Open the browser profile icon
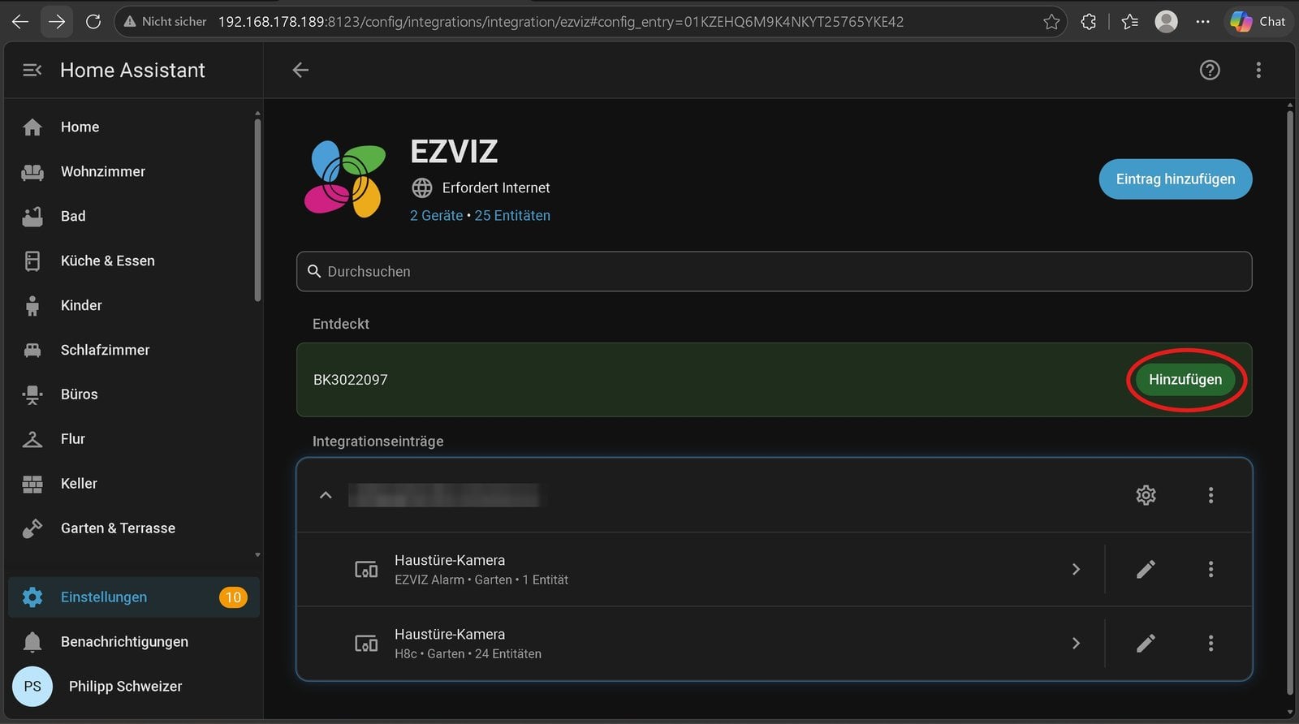This screenshot has height=724, width=1299. point(1166,22)
